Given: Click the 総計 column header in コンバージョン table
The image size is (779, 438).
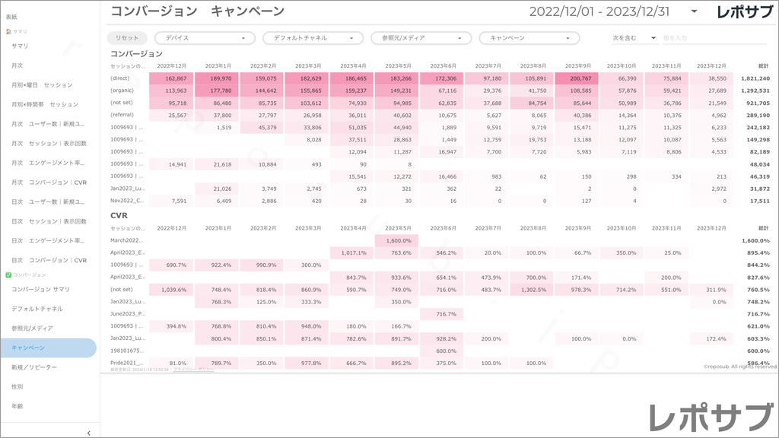Looking at the screenshot, I should coord(763,66).
